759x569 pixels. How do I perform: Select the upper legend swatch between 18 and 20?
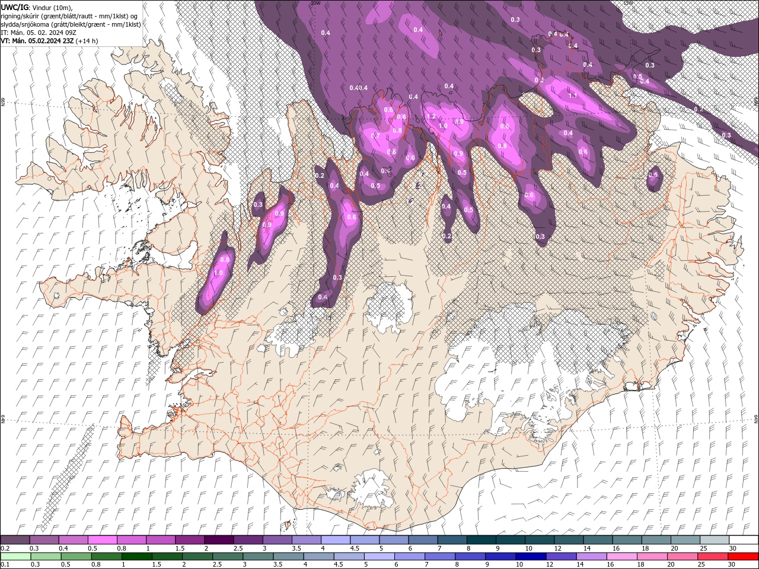coord(655,540)
